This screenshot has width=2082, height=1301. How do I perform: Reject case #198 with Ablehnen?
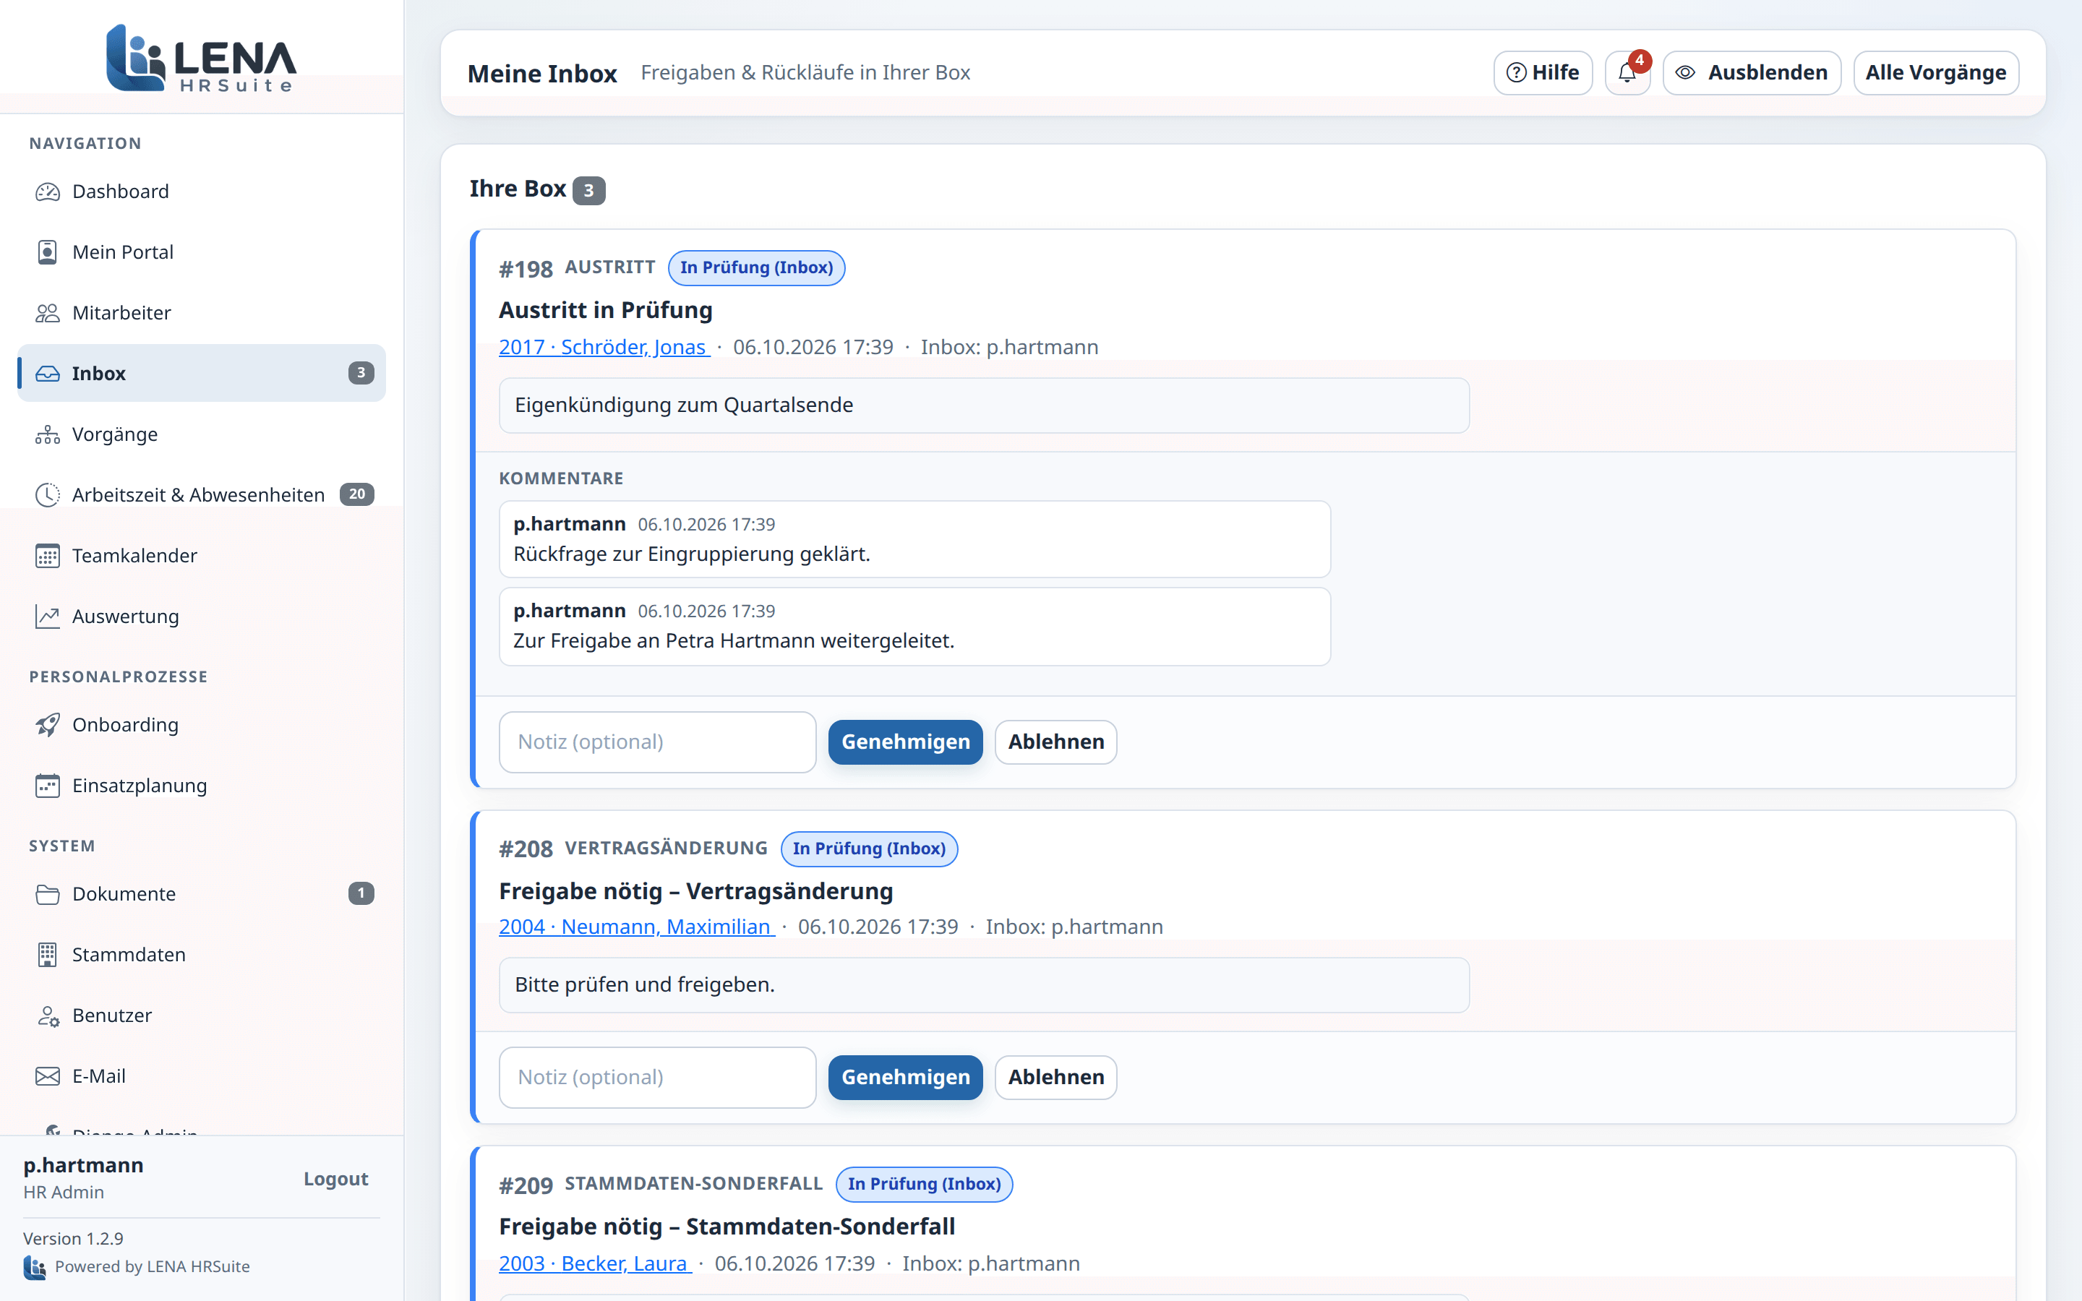(1055, 742)
